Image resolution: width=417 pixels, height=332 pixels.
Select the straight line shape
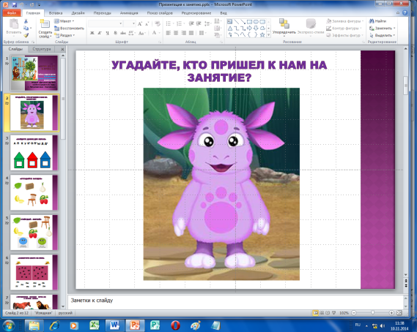(x=237, y=22)
